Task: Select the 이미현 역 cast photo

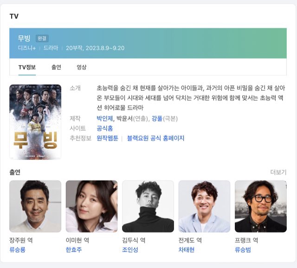Action: click(92, 206)
